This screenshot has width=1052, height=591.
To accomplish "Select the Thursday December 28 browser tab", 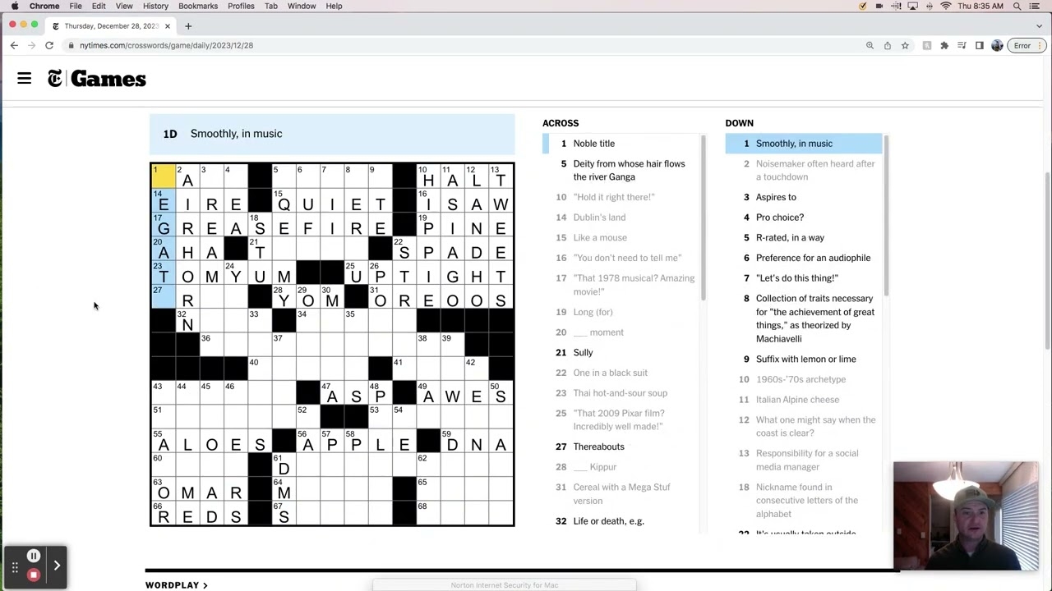I will [x=111, y=25].
